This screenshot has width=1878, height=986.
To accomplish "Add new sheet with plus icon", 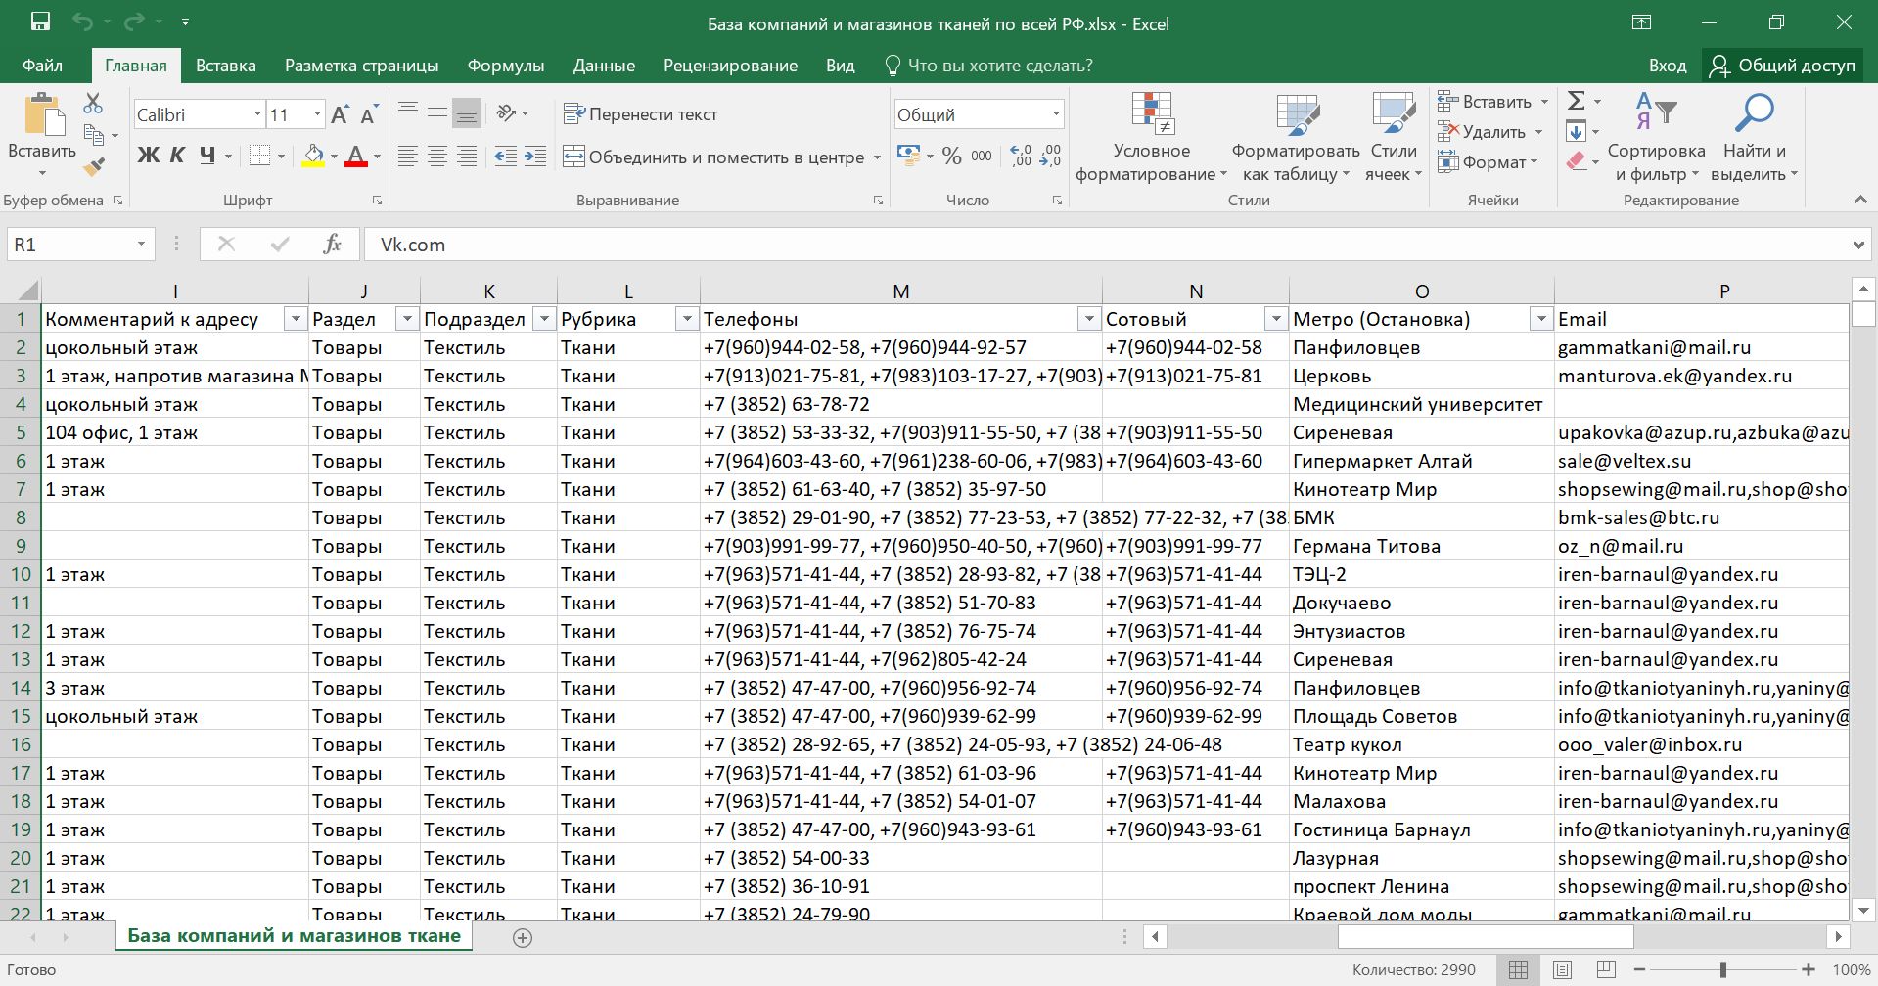I will (523, 938).
